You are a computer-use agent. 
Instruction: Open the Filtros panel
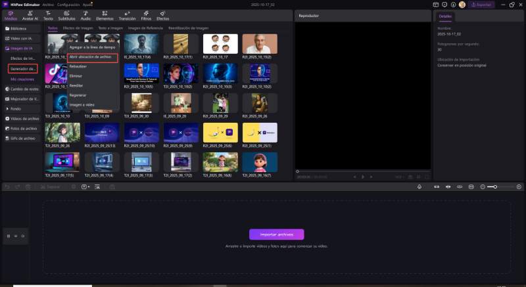[146, 15]
